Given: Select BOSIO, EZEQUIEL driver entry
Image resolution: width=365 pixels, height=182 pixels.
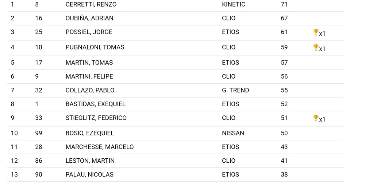Looking at the screenshot, I should point(90,133).
